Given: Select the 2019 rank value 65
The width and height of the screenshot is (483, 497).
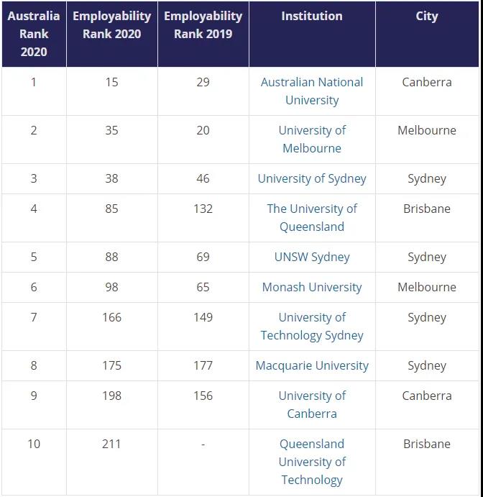Looking at the screenshot, I should tap(203, 287).
